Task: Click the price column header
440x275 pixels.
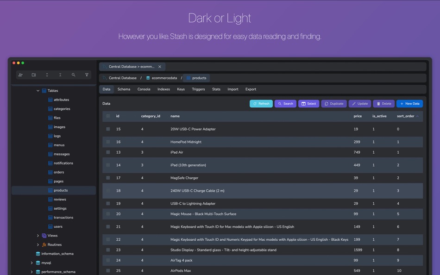Action: coord(358,116)
